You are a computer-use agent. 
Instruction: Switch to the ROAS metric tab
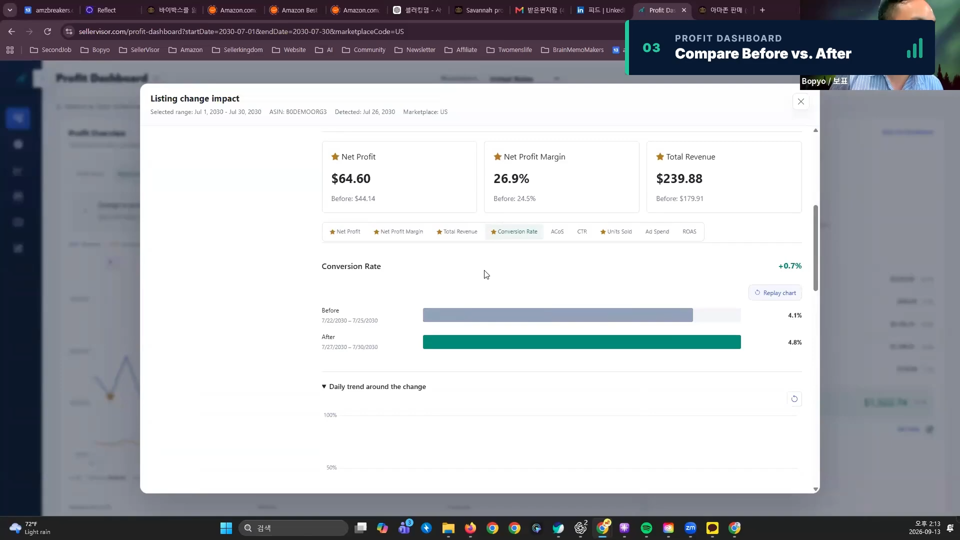point(689,231)
